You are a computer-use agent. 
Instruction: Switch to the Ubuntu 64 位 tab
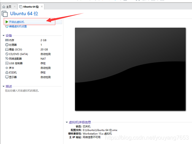coord(31,7)
